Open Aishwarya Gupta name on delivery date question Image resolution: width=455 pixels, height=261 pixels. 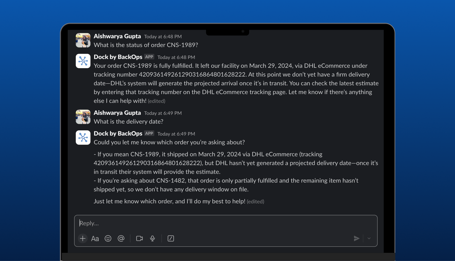117,113
